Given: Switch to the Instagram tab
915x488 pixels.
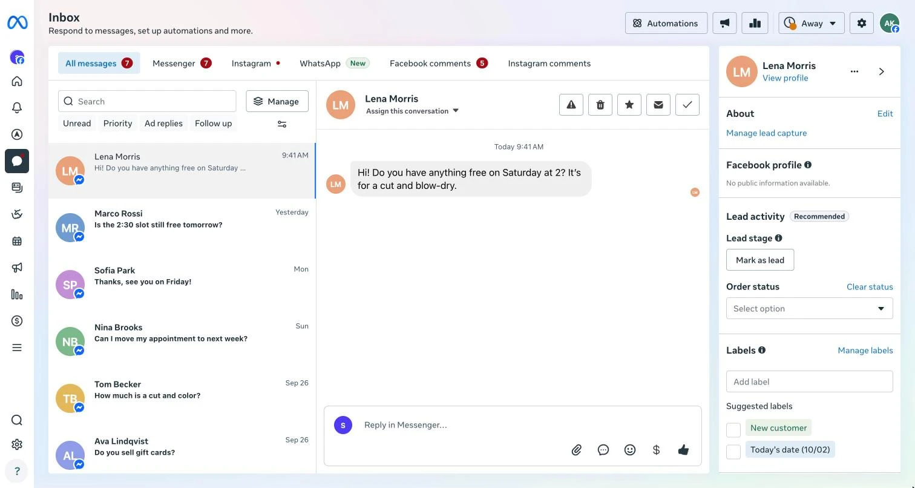Looking at the screenshot, I should click(255, 63).
